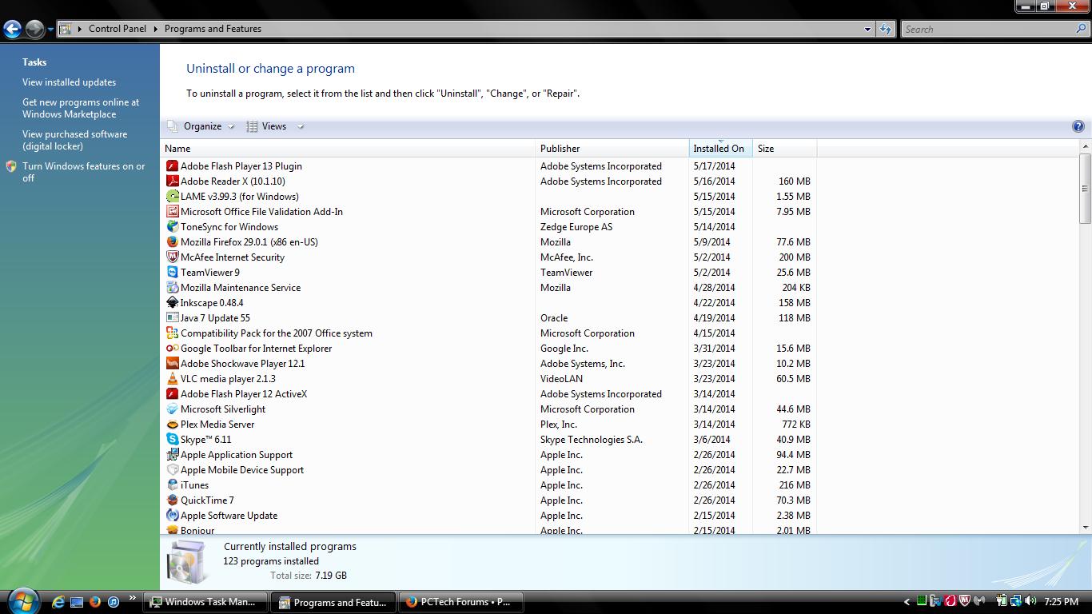Viewport: 1092px width, 614px height.
Task: Click the McAfee Internet Security shield icon
Action: click(172, 257)
